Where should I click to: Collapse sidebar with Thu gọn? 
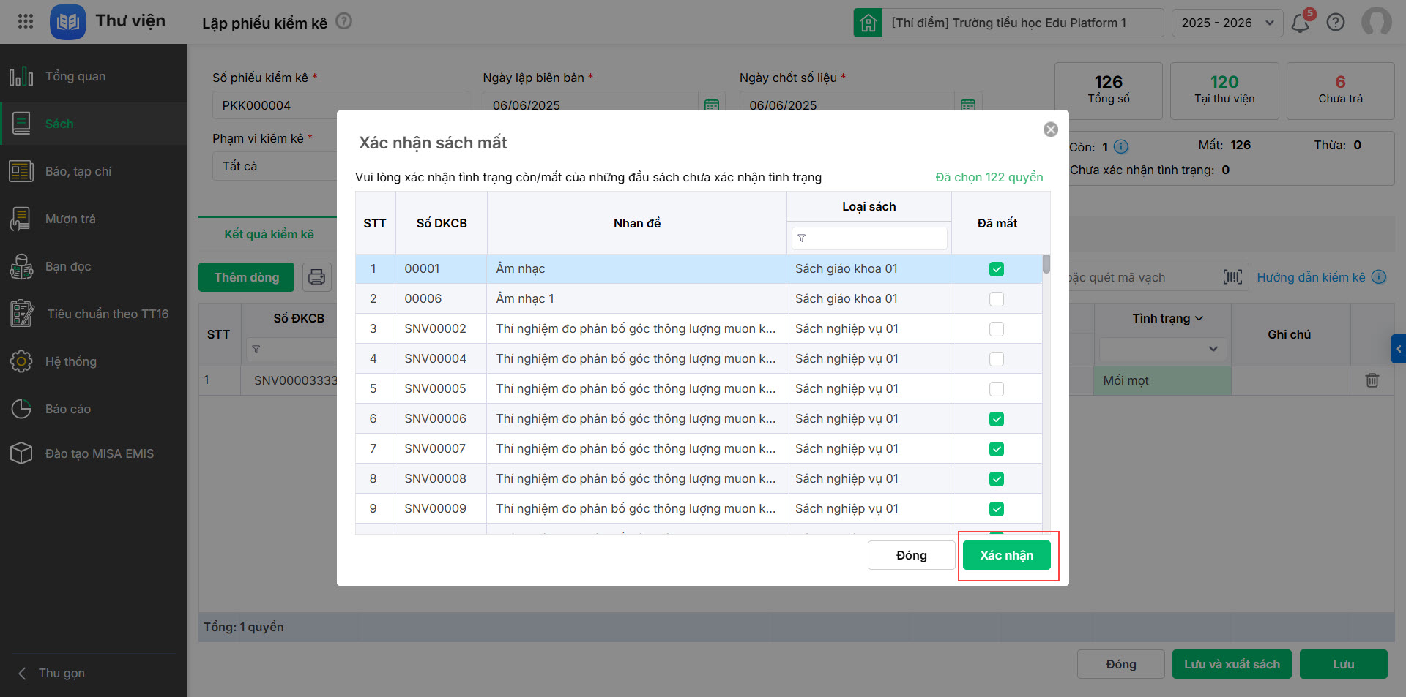[x=52, y=673]
